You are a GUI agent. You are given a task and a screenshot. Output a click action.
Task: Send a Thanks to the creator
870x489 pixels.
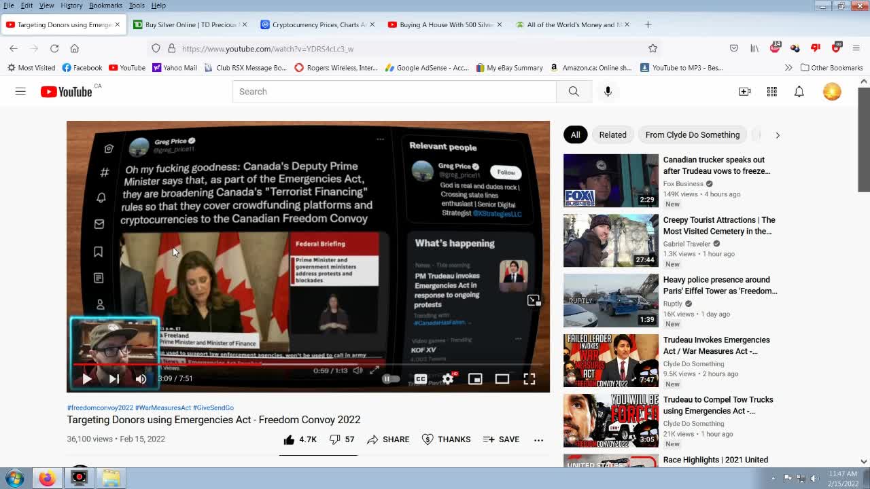446,439
